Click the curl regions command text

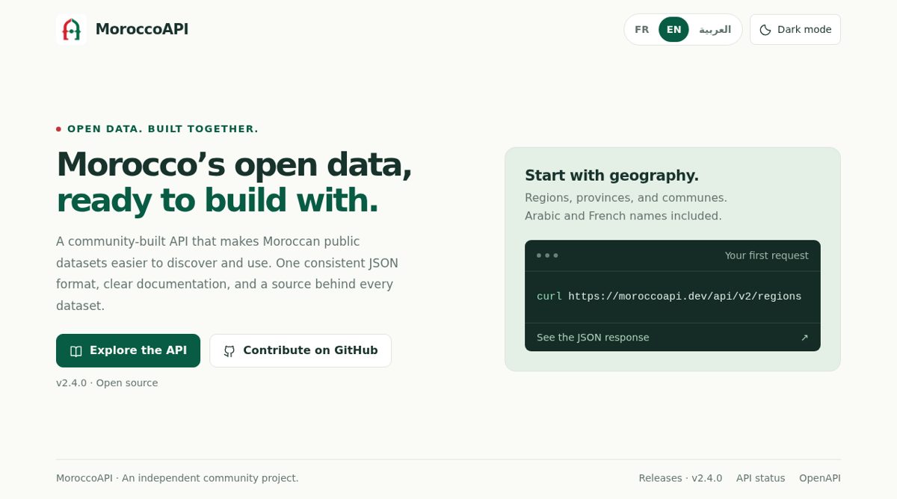click(669, 297)
